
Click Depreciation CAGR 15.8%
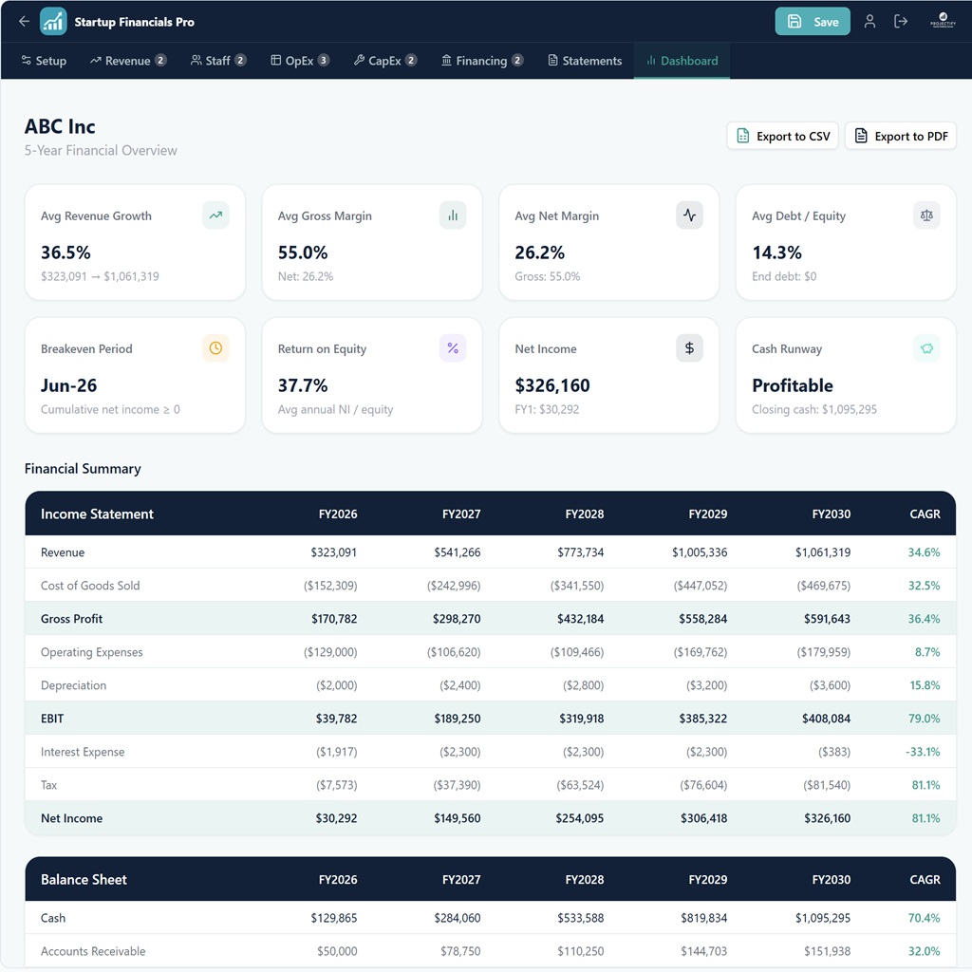coord(925,685)
